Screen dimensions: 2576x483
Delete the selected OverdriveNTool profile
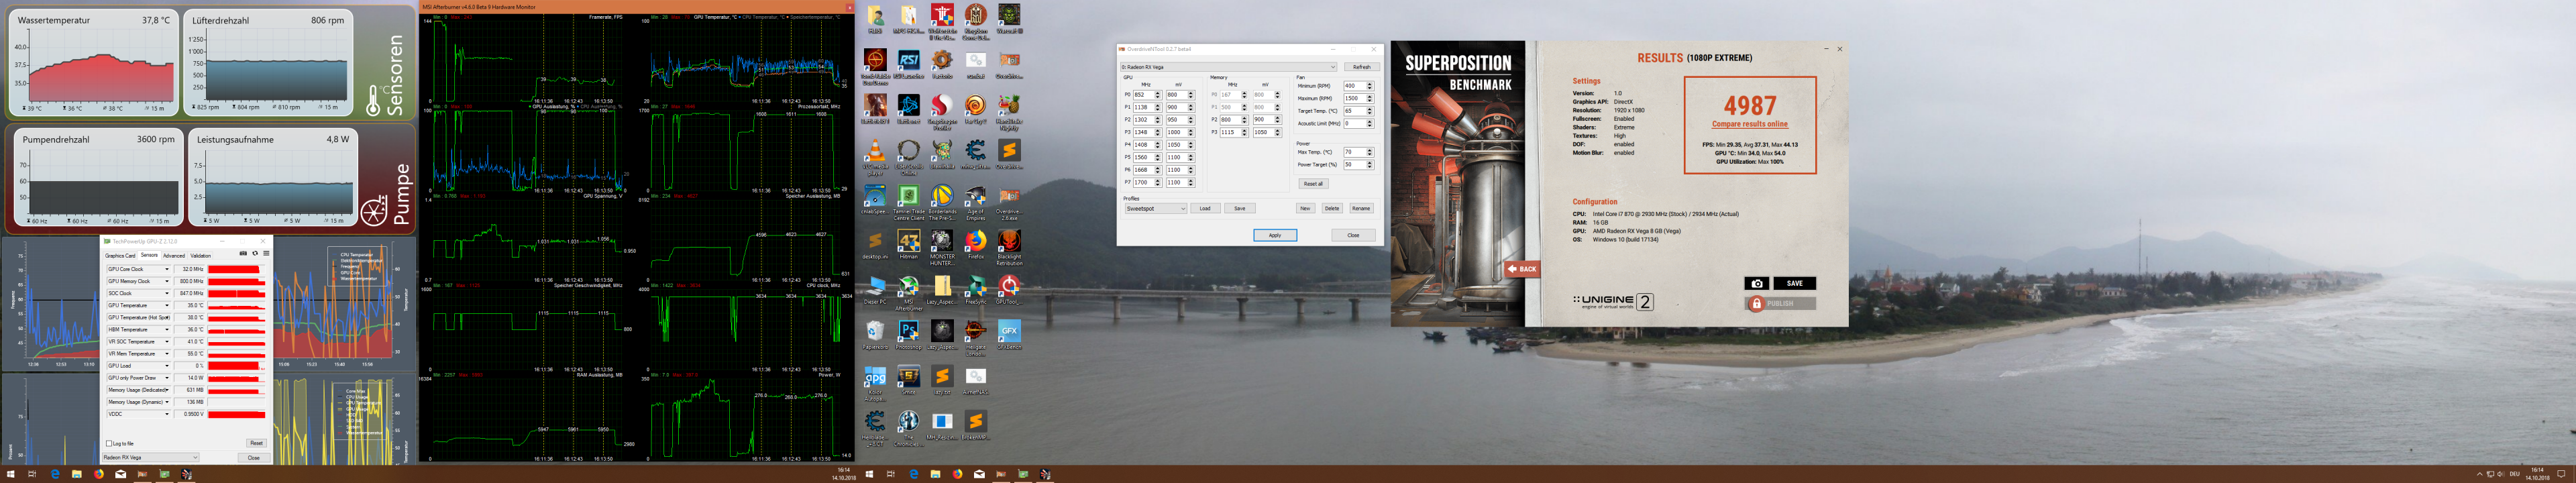point(1332,208)
